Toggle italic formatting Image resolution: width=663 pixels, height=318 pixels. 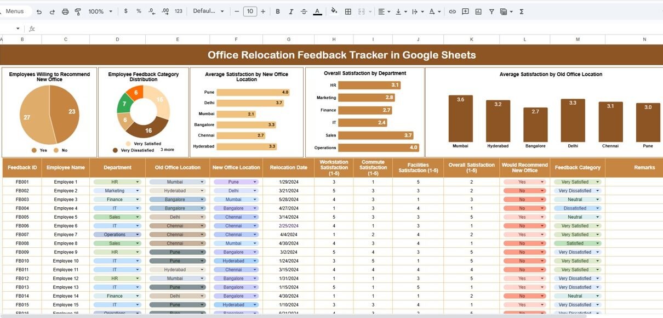point(291,12)
